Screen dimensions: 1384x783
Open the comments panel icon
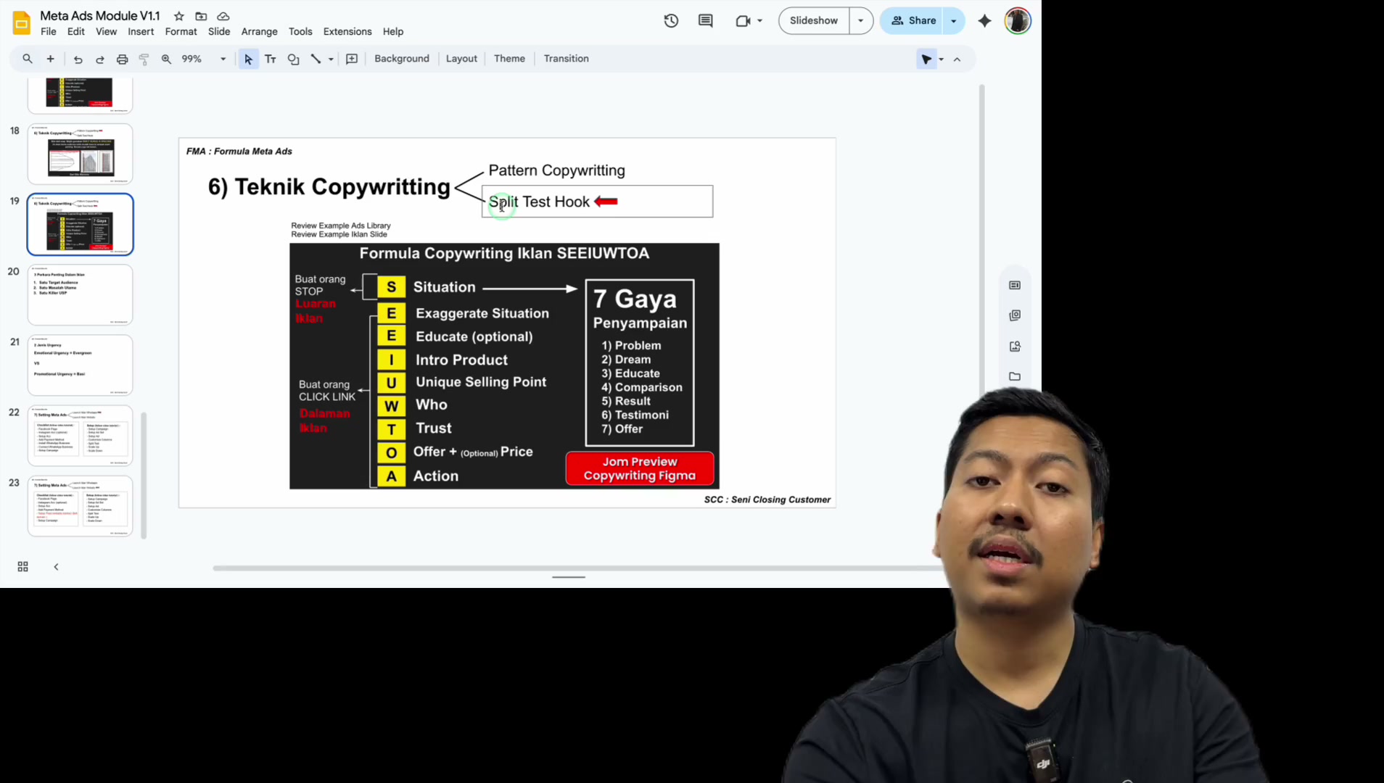(705, 20)
